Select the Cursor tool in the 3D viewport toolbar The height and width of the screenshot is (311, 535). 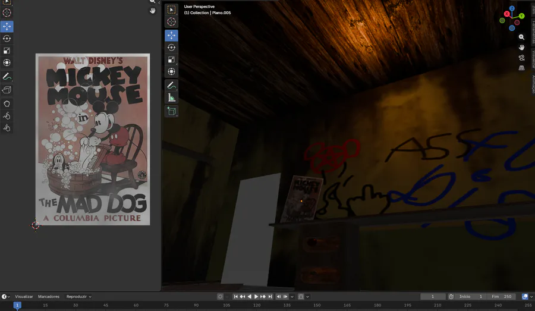pyautogui.click(x=171, y=22)
